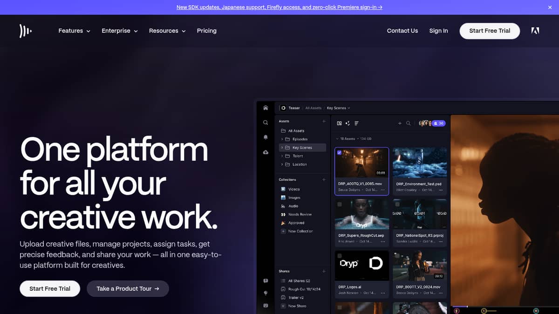Click the list fields icon in the toolbar
The width and height of the screenshot is (559, 314).
(x=356, y=123)
